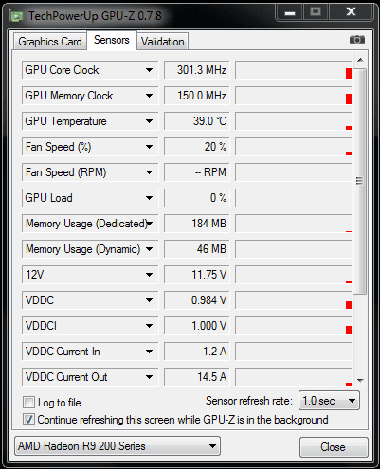The image size is (380, 469).
Task: Toggle Continue refreshing in background checkbox
Action: pyautogui.click(x=28, y=420)
